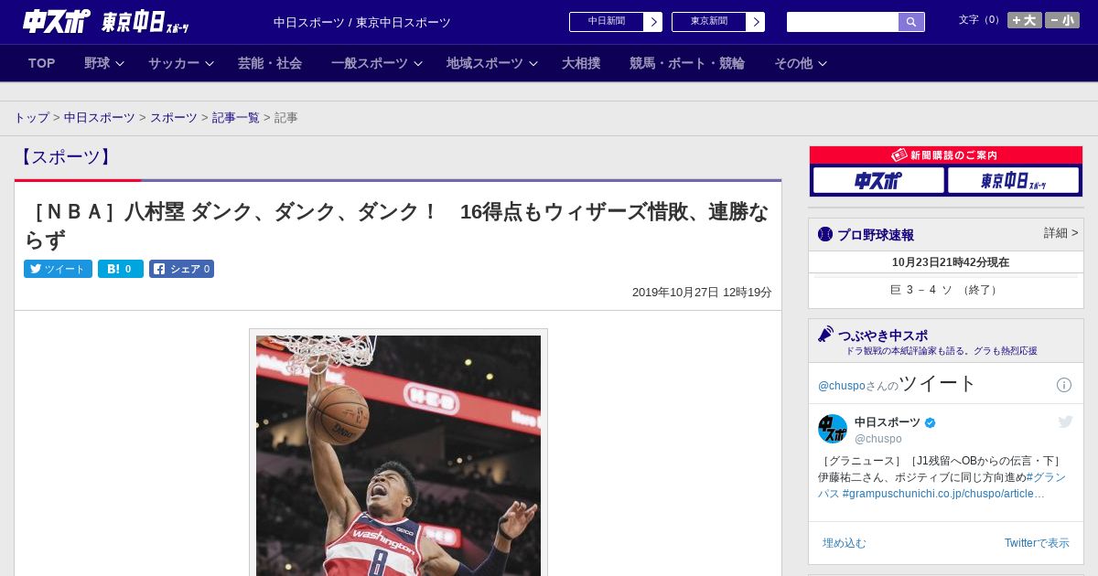The height and width of the screenshot is (576, 1098).
Task: Open the つぶやき中スポ heading link
Action: tap(883, 336)
